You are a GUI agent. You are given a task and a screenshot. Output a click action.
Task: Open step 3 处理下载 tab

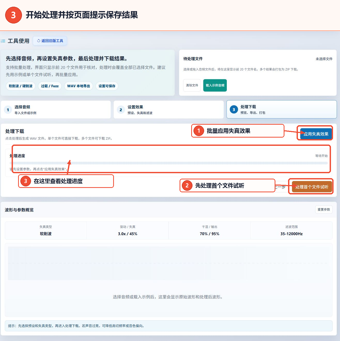(x=282, y=109)
